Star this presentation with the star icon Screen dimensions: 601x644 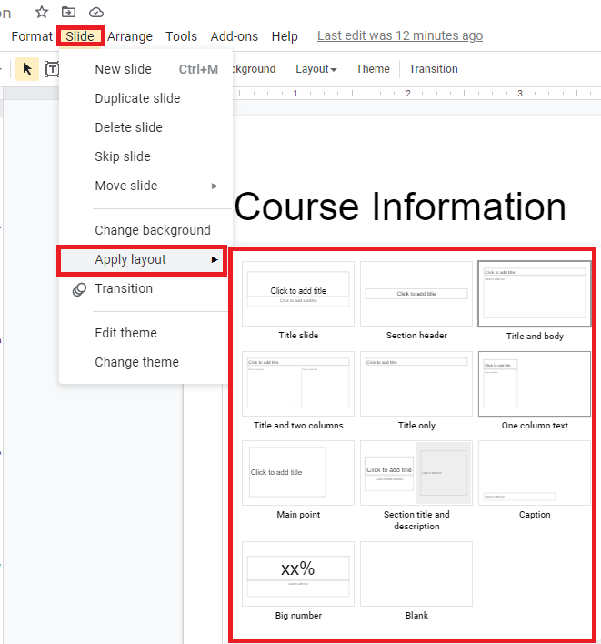[x=42, y=12]
